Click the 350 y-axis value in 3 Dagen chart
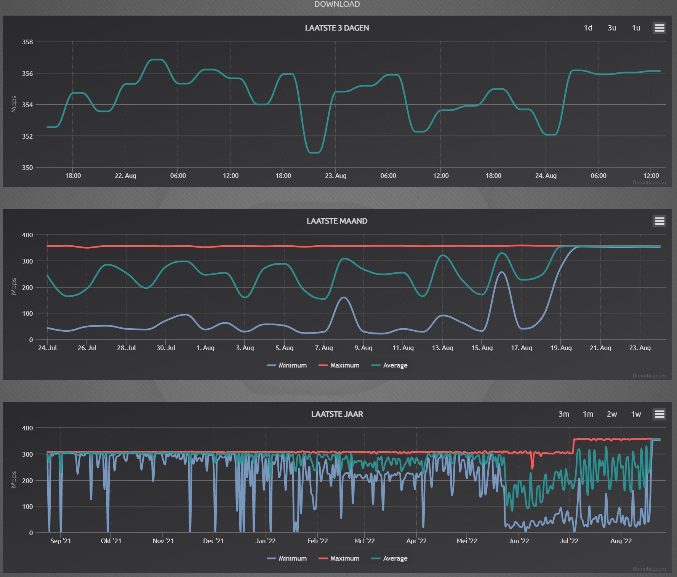The image size is (677, 577). point(27,168)
